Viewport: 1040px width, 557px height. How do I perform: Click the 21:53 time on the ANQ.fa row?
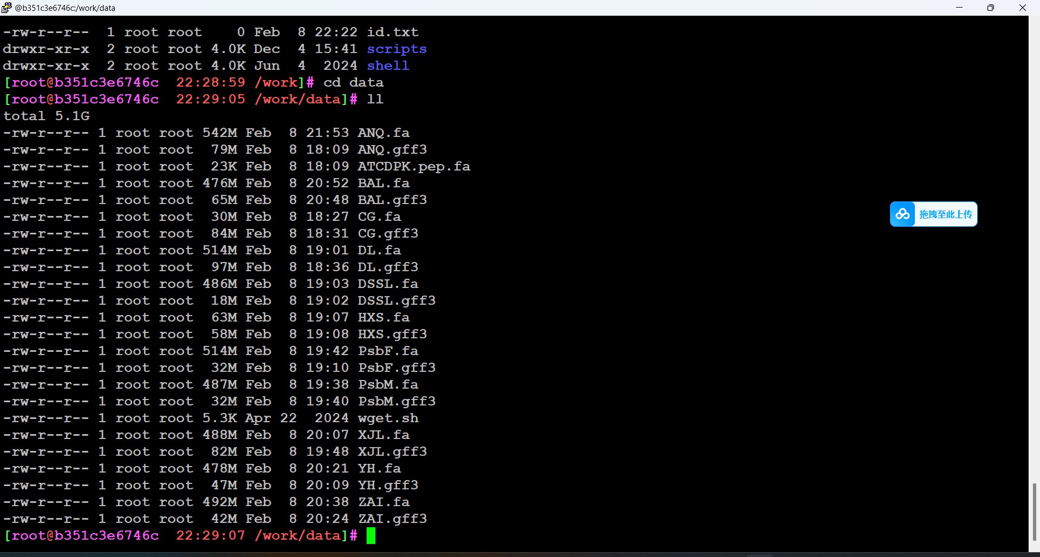[327, 133]
